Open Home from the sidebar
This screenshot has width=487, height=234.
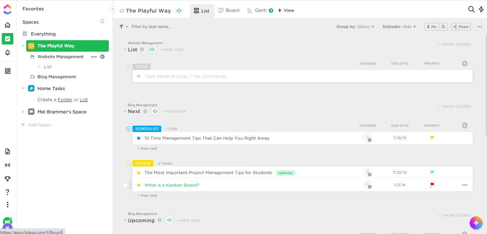8,25
